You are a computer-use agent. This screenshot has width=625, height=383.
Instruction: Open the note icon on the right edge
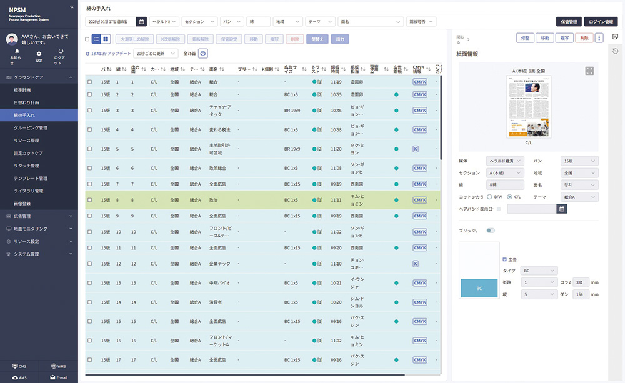click(616, 37)
